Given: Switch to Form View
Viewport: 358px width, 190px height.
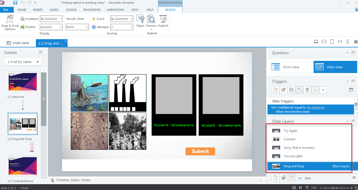Looking at the screenshot, I should [291, 67].
